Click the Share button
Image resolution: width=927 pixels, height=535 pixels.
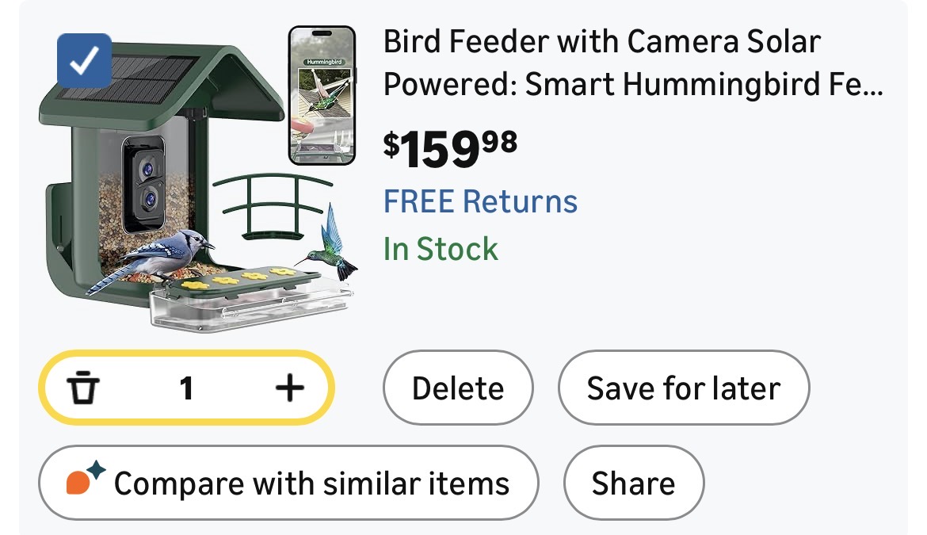[x=634, y=483]
